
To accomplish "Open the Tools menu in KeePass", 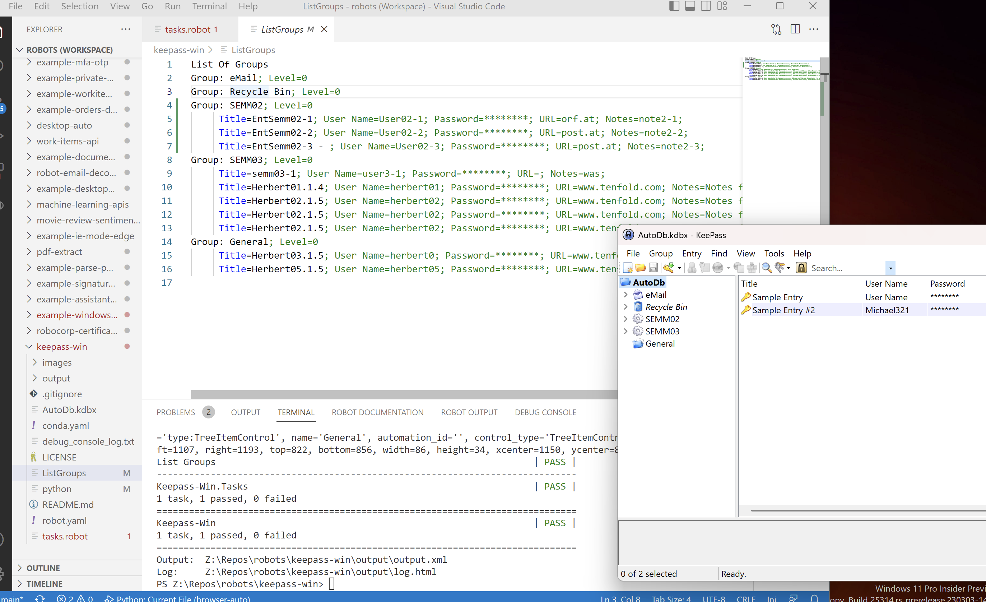I will click(x=774, y=253).
